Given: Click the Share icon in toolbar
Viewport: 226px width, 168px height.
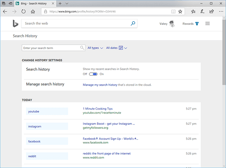Looking at the screenshot, I should tap(212, 11).
